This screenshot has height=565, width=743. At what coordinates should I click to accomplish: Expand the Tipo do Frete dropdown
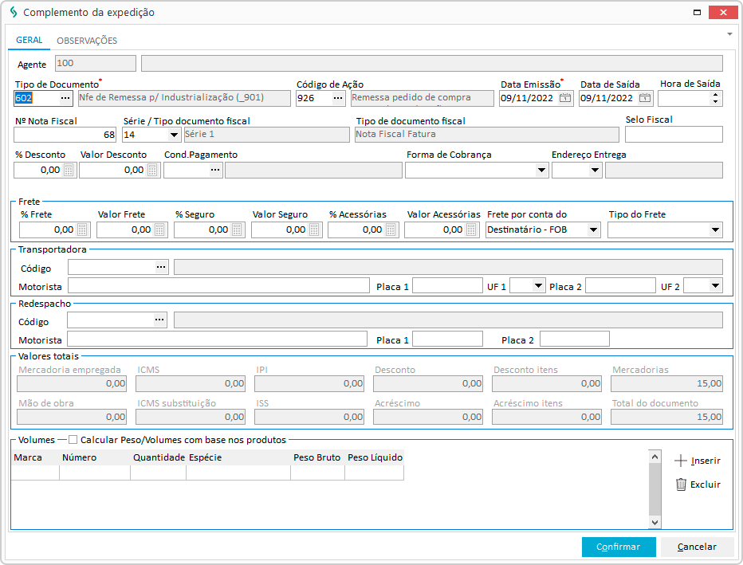pos(714,230)
